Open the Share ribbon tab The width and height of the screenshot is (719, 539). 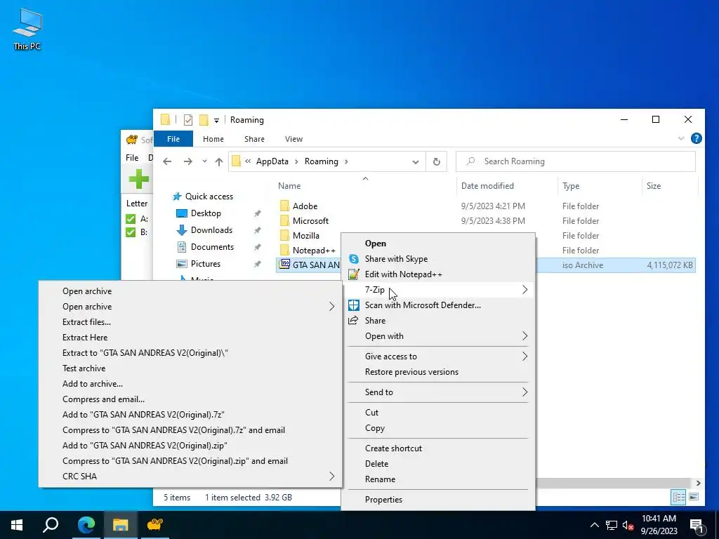[x=254, y=139]
